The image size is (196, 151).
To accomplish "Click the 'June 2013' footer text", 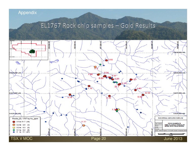I will 173,139.
